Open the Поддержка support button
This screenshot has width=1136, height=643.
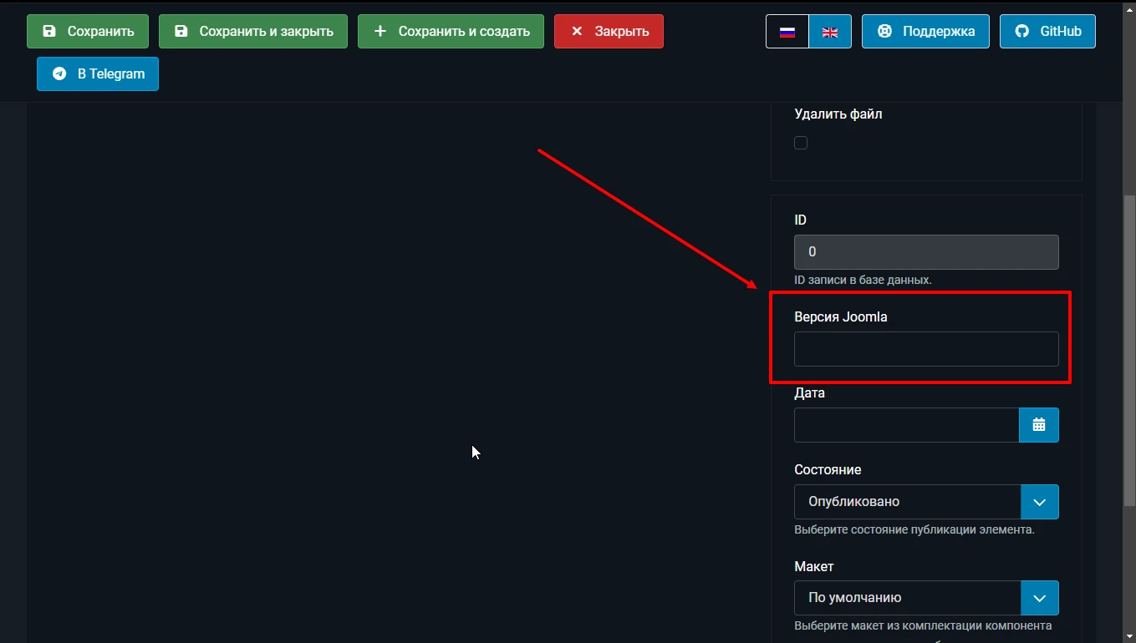[925, 32]
